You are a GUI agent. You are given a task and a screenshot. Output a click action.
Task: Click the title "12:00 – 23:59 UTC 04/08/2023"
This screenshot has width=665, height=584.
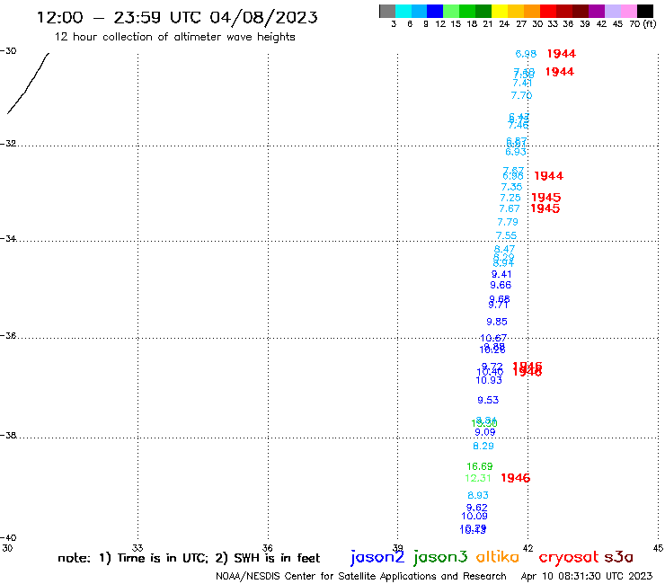point(177,17)
